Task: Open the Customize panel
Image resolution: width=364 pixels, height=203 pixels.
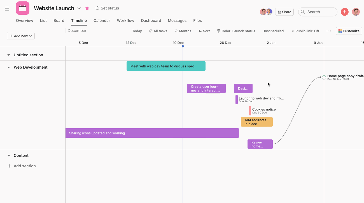Action: (x=349, y=31)
